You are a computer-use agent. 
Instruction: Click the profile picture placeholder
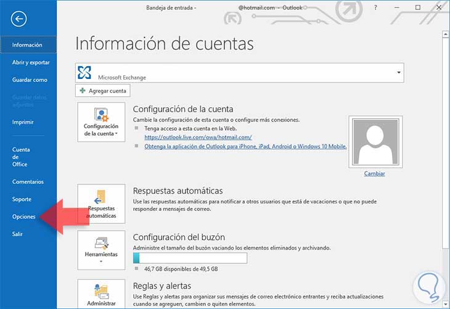[x=375, y=142]
